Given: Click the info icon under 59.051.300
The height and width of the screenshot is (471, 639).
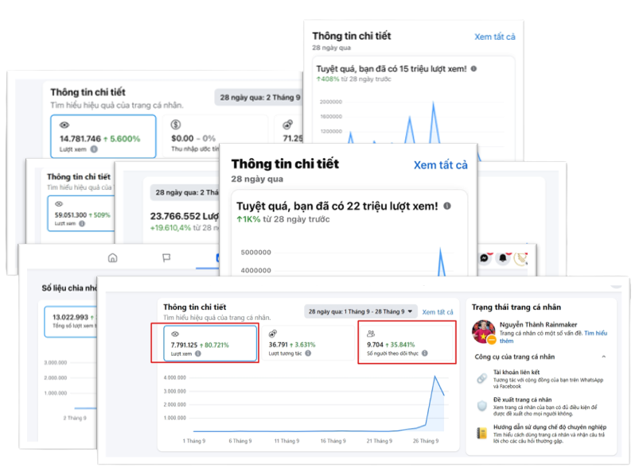Looking at the screenshot, I should [x=82, y=224].
